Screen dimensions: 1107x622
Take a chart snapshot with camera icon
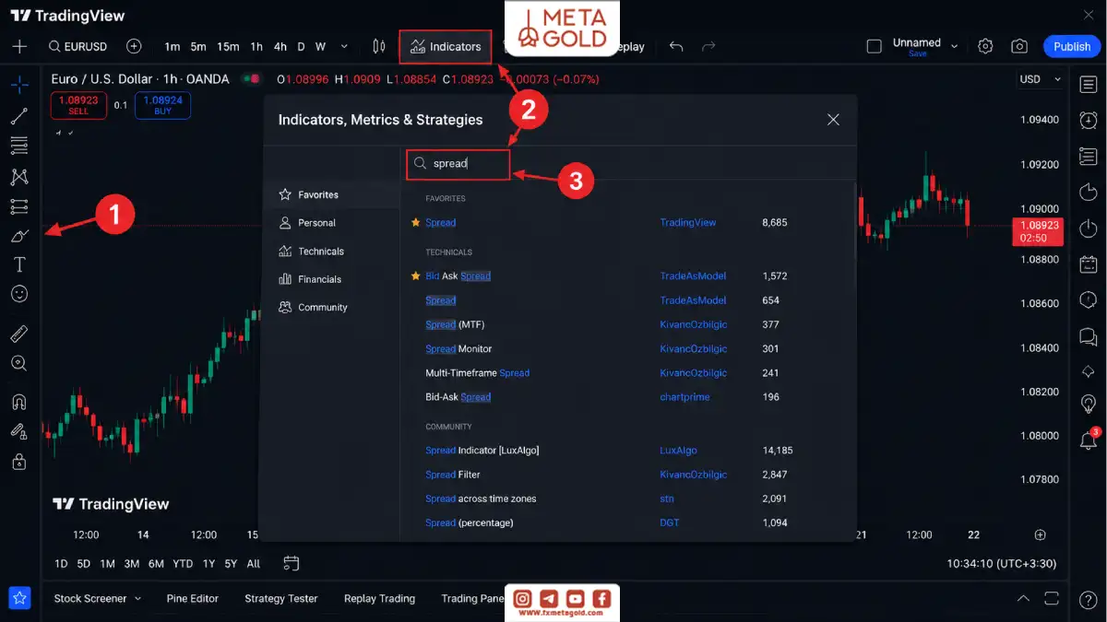point(1019,46)
